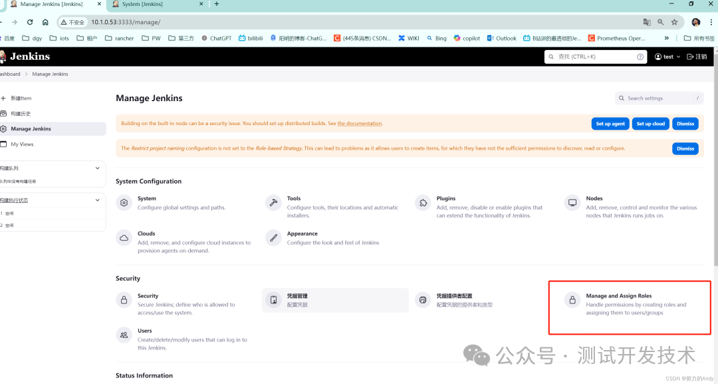
Task: Click the 凭据提供者配置 icon
Action: tap(423, 300)
